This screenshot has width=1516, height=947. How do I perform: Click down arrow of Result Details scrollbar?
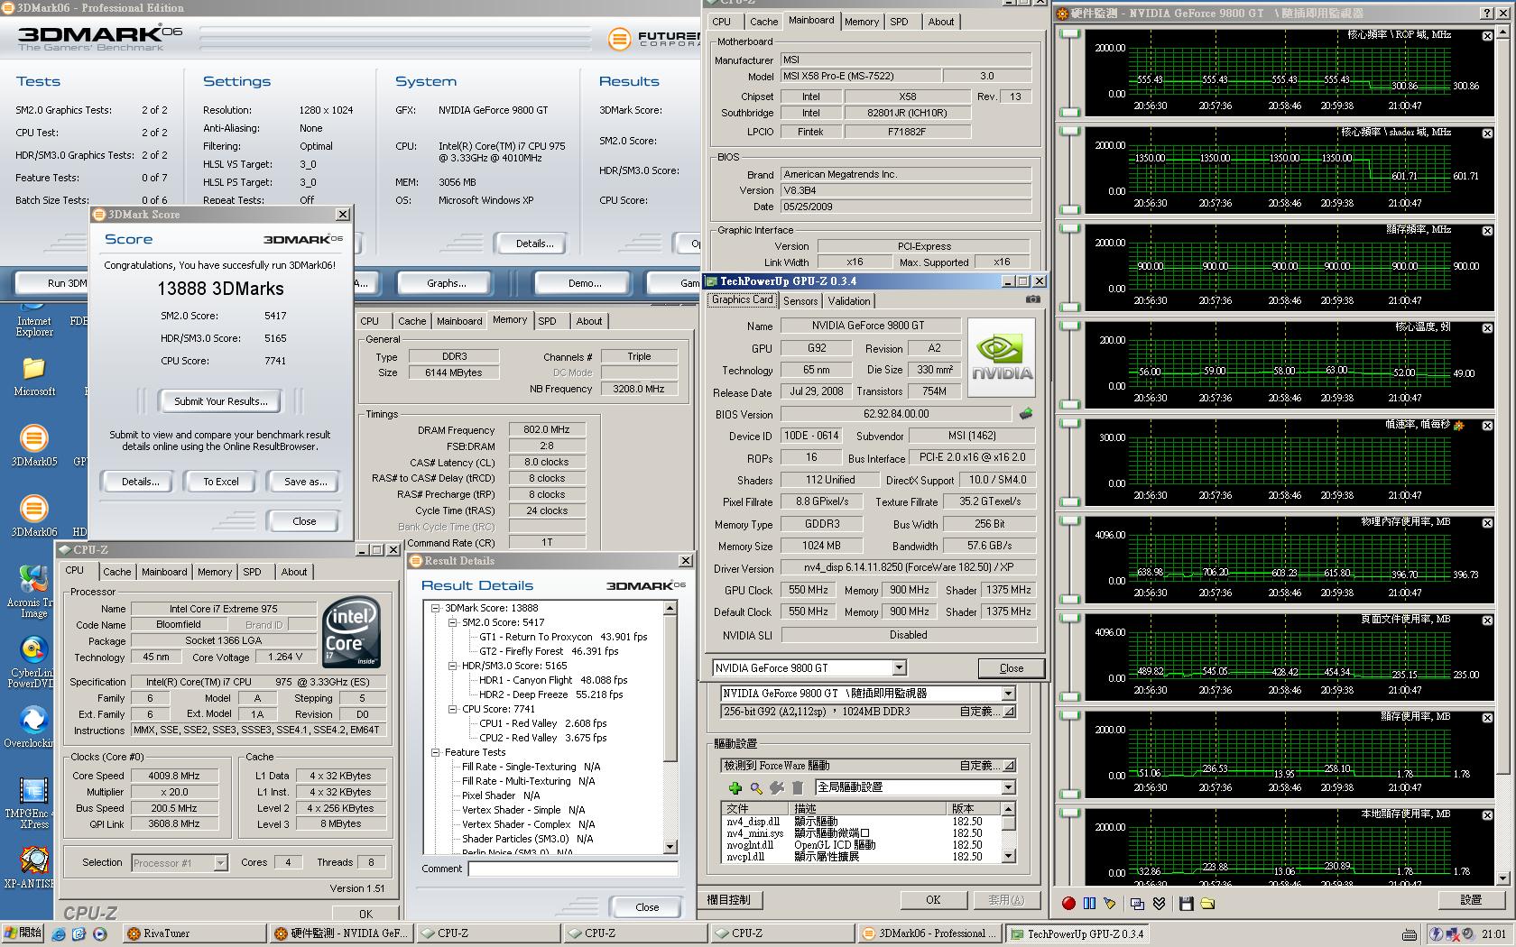click(x=670, y=847)
